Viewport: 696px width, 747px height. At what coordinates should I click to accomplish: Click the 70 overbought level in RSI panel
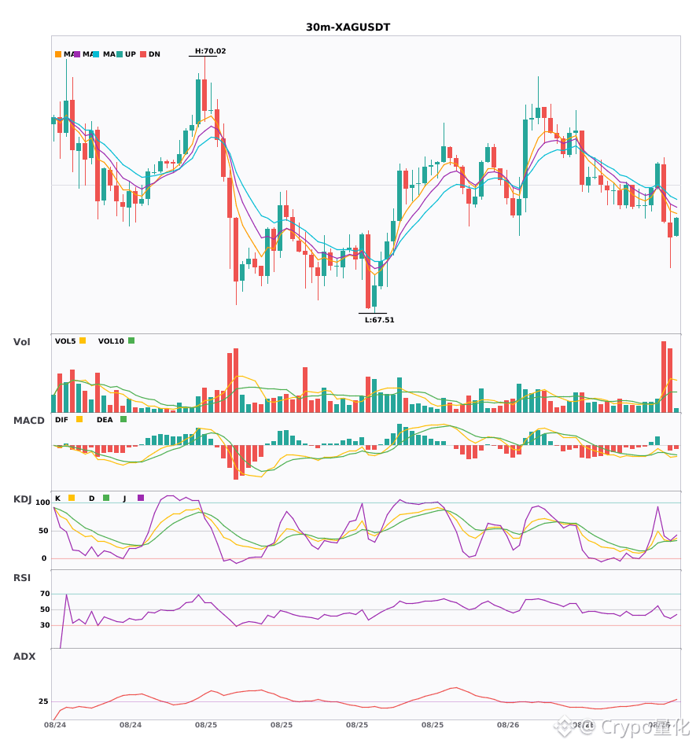click(45, 594)
